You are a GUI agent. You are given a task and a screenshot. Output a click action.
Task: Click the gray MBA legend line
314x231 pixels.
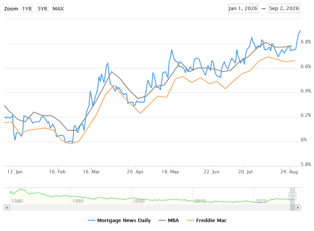click(162, 221)
